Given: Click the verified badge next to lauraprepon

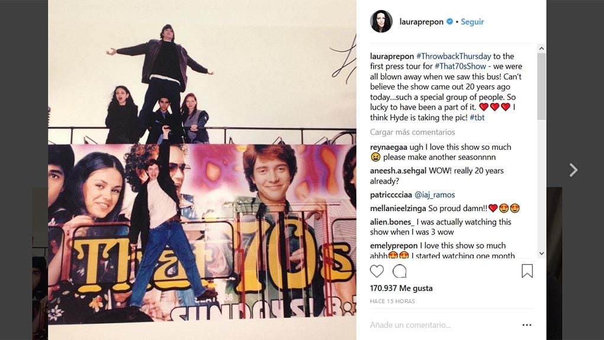Looking at the screenshot, I should (x=449, y=22).
